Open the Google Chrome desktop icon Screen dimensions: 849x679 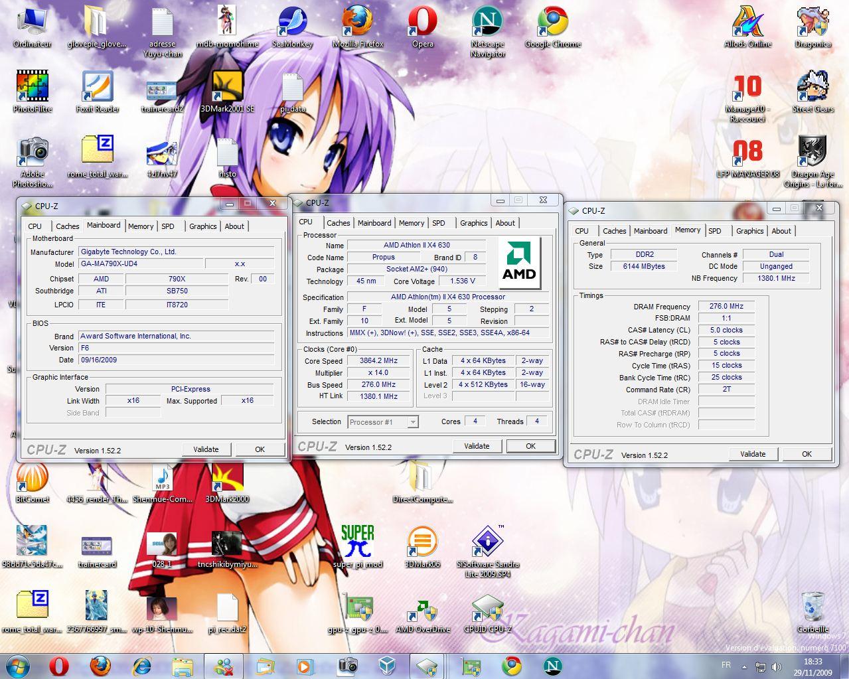[x=552, y=28]
